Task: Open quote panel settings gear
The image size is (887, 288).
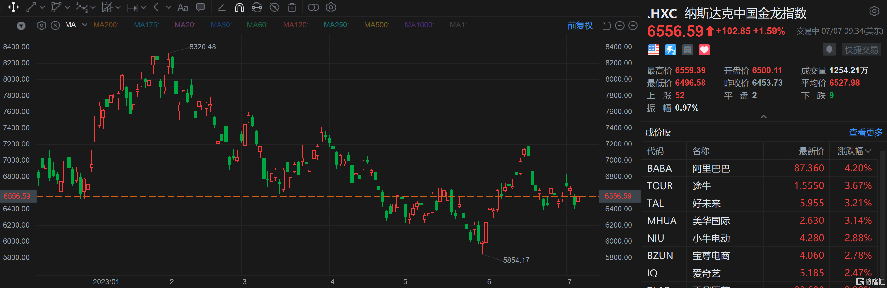Action: click(x=874, y=11)
